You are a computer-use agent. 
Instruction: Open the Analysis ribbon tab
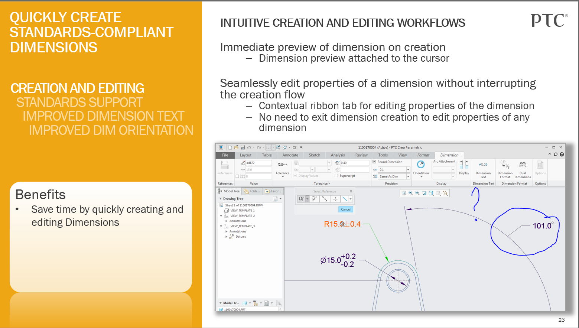coord(338,155)
